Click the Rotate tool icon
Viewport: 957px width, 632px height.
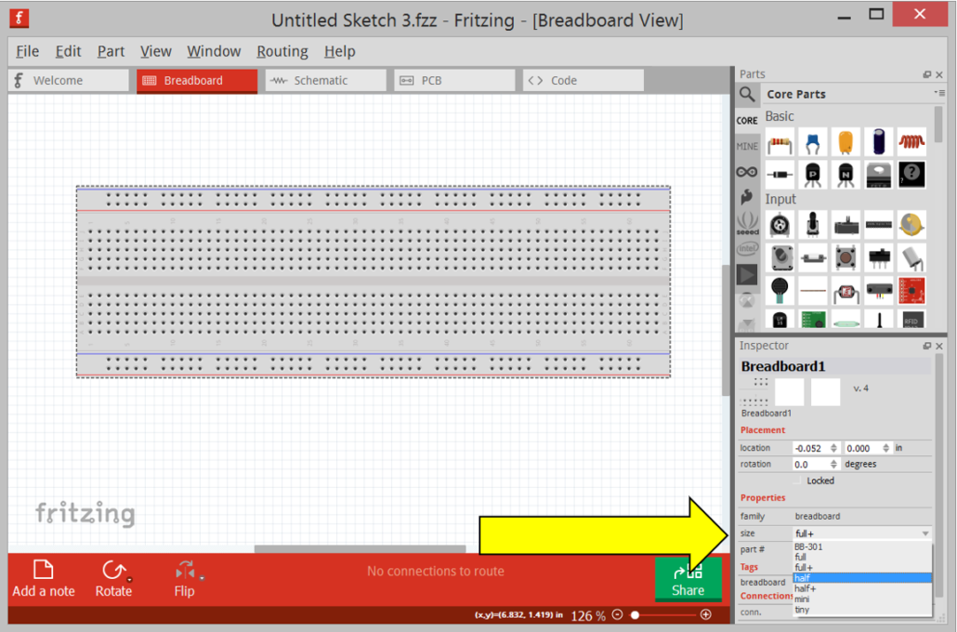click(x=113, y=571)
